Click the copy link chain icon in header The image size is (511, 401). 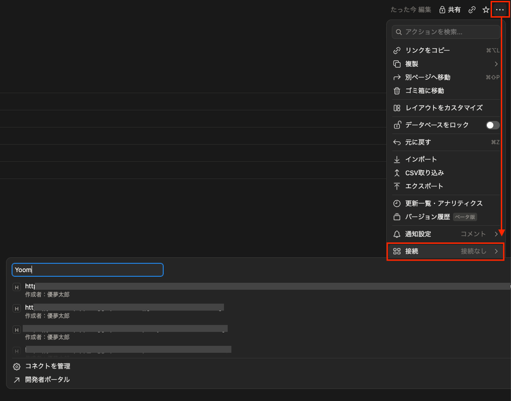click(x=472, y=10)
